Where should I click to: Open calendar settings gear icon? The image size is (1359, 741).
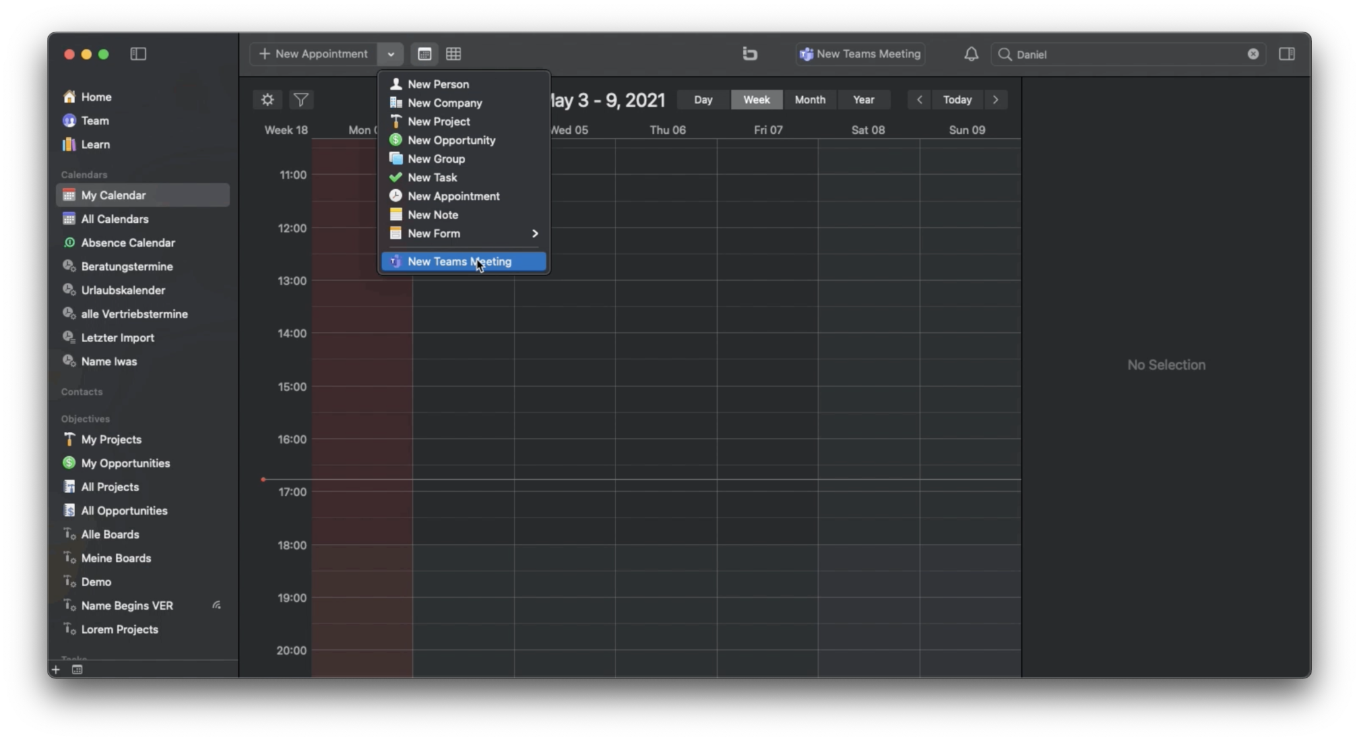(x=267, y=100)
